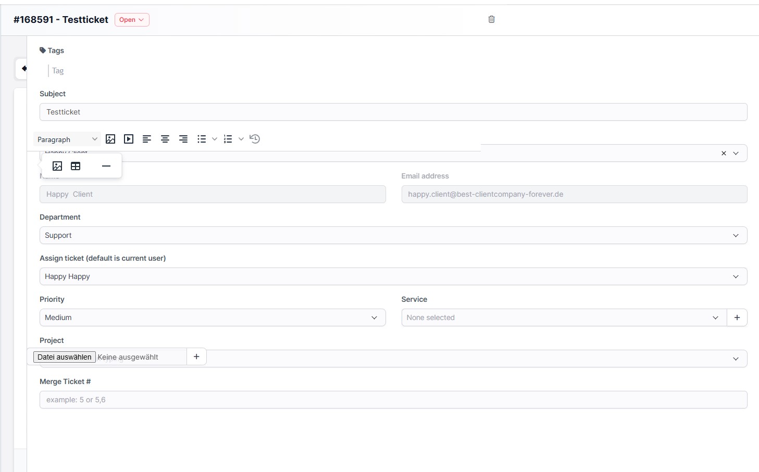This screenshot has height=472, width=759.
Task: Insert horizontal line from floating popup
Action: pos(106,166)
